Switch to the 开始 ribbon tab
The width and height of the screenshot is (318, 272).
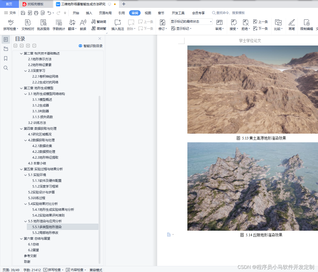click(76, 13)
